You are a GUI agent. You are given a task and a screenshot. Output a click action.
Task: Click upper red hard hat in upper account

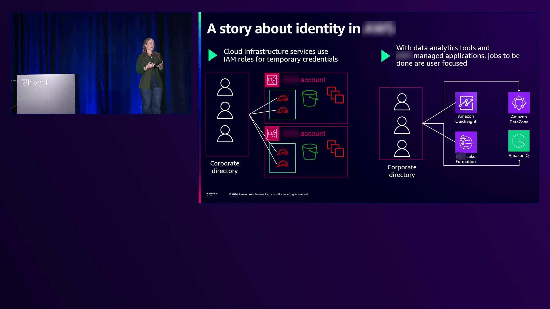click(282, 98)
